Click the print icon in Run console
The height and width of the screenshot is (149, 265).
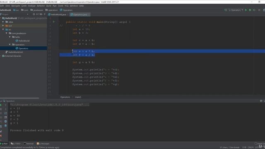tap(5, 121)
